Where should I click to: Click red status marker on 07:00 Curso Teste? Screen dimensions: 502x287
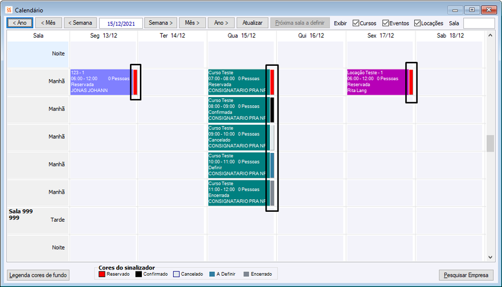[272, 82]
